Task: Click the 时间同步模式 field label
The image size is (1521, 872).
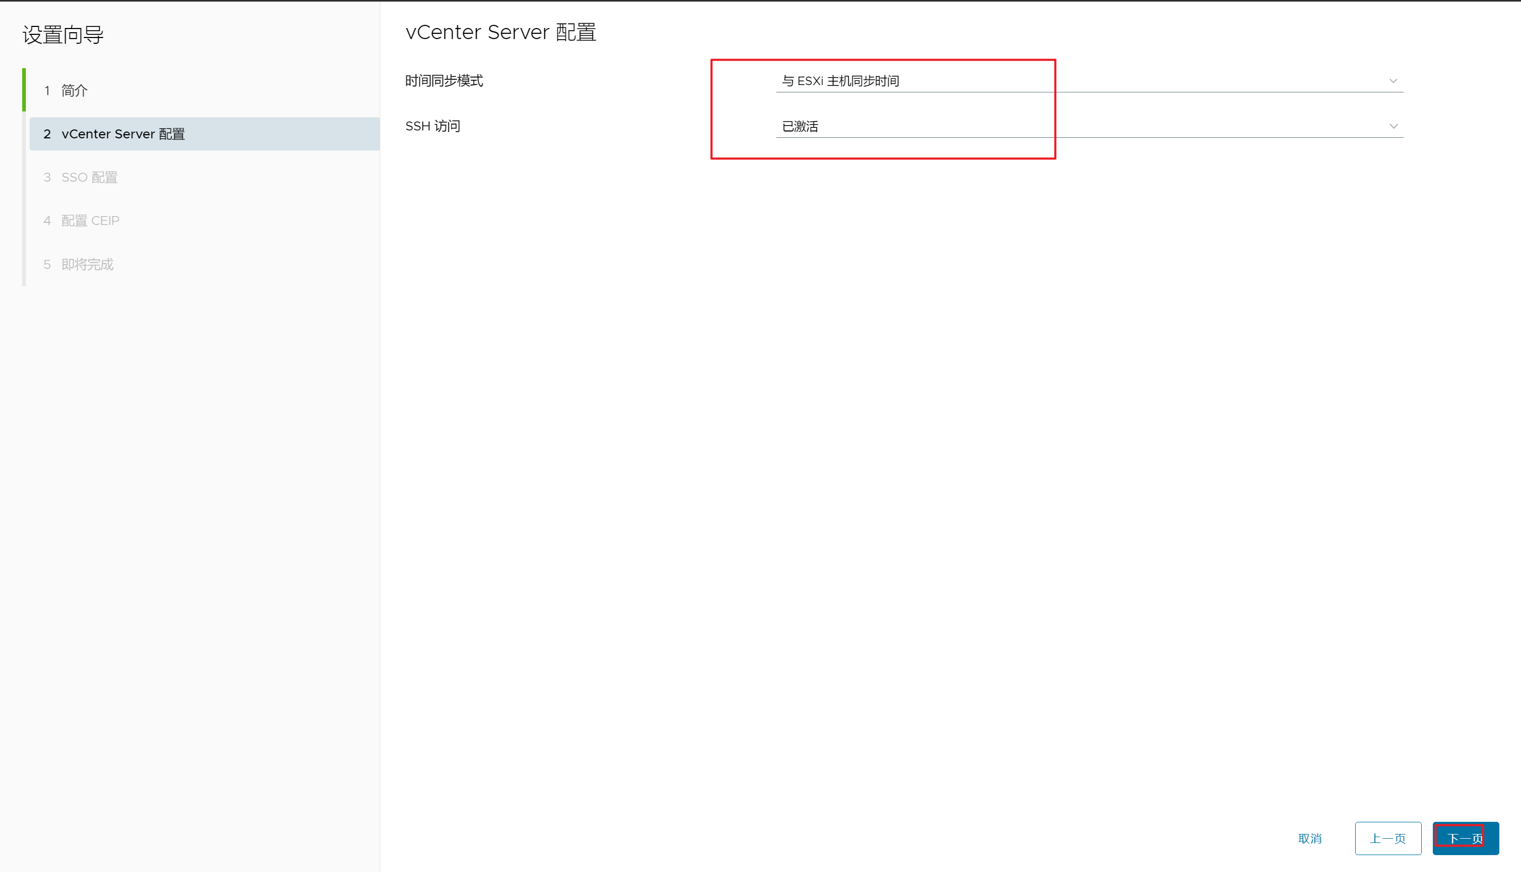Action: pyautogui.click(x=444, y=81)
